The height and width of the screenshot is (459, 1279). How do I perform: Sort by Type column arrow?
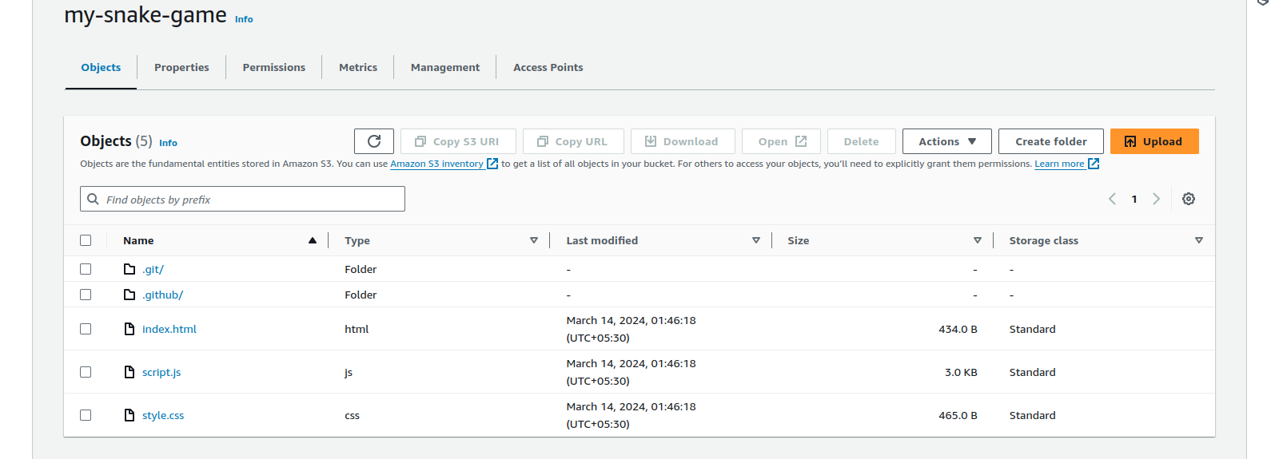[534, 240]
